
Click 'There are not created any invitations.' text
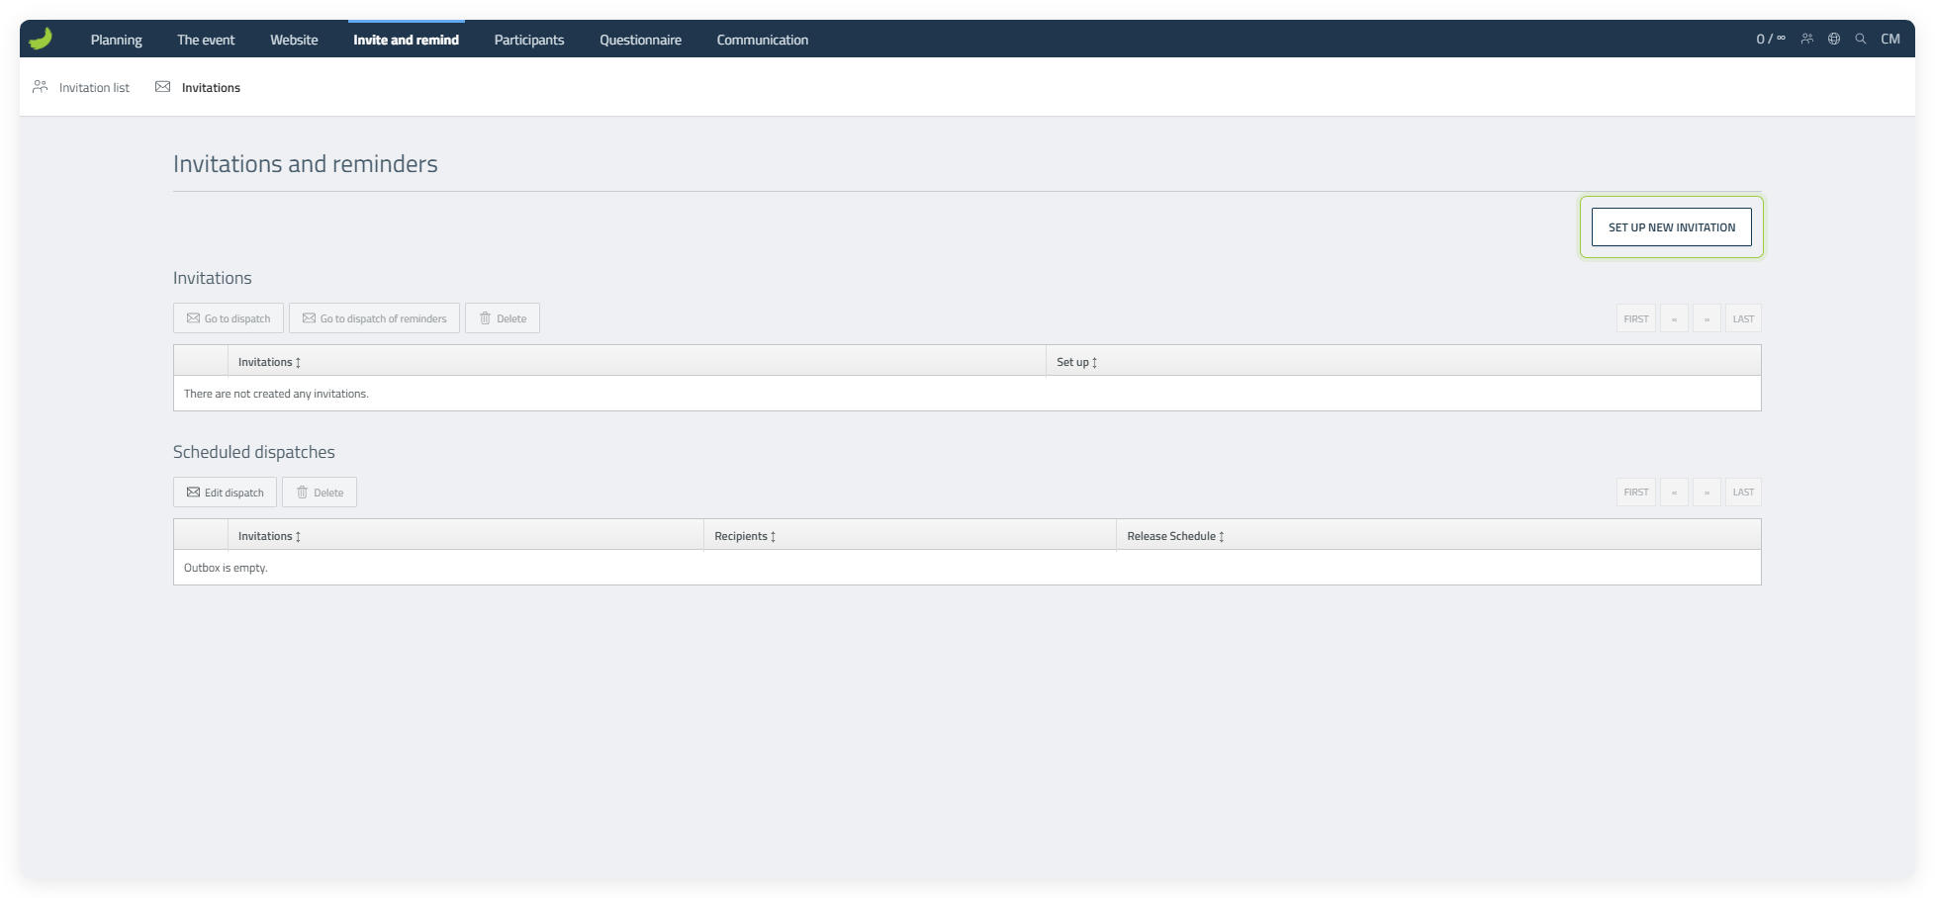click(x=276, y=394)
